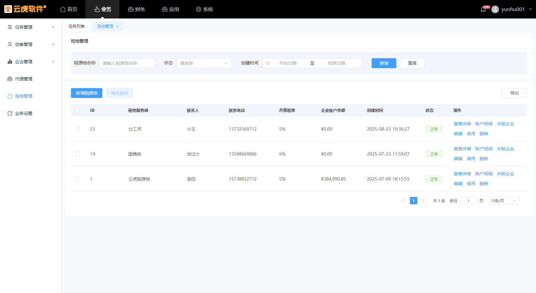
Task: Open the 状态 filter dropdown
Action: 204,63
